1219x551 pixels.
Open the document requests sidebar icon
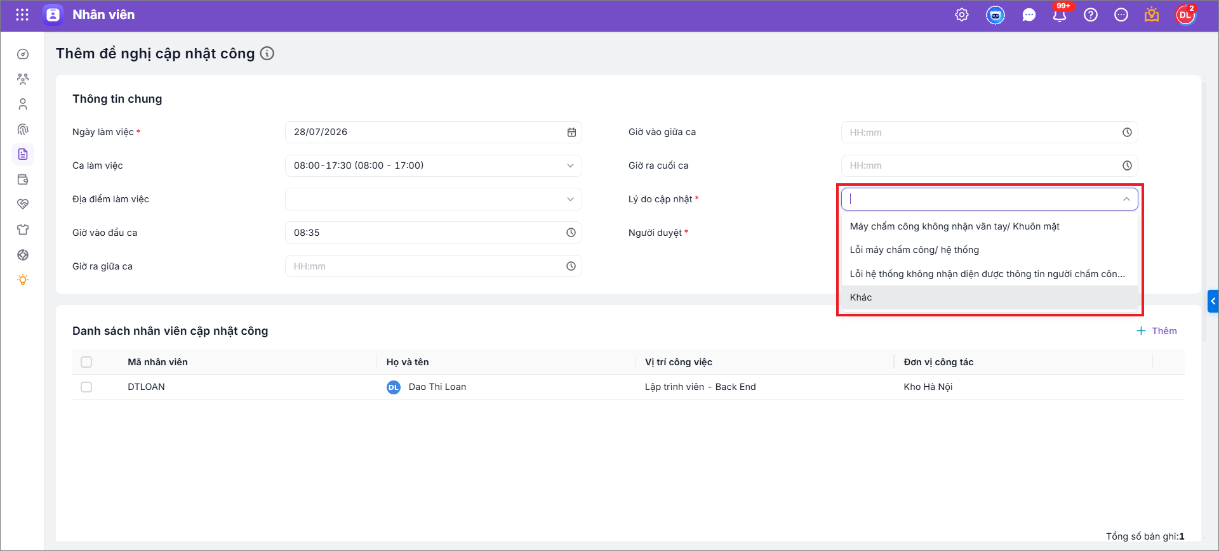23,154
